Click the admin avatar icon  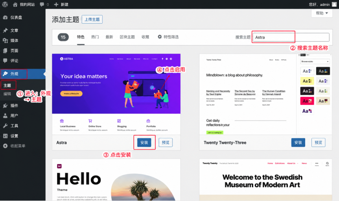334,5
